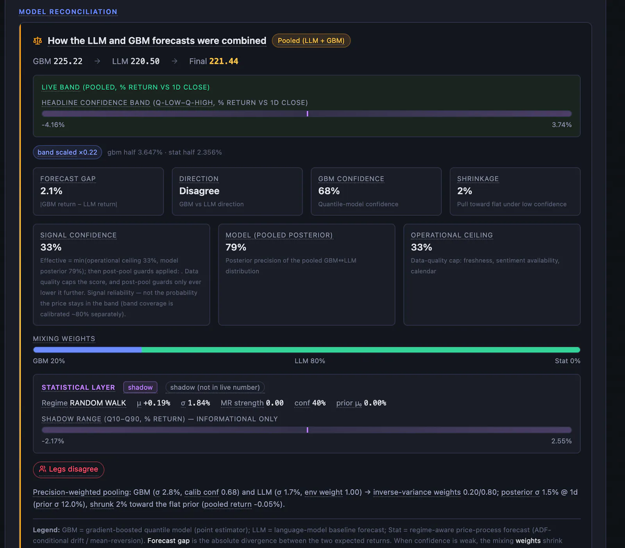Select the SHRINKAGE 2% card

(515, 192)
